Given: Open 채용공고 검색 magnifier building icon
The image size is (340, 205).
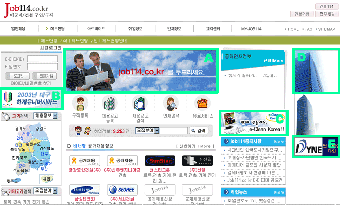Looking at the screenshot, I should click(x=140, y=103).
